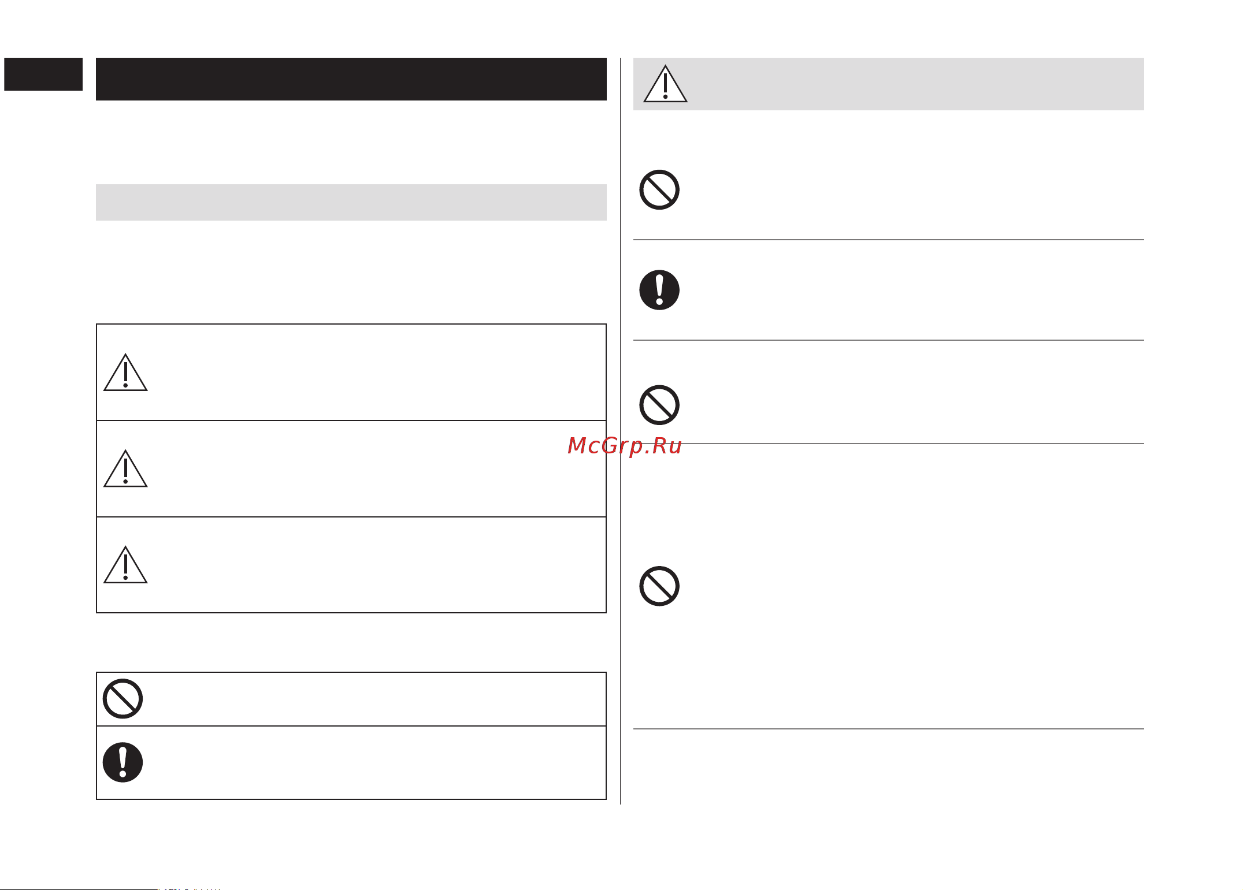This screenshot has height=890, width=1243.
Task: Click the row beside lower-left exclamation icon
Action: [351, 763]
